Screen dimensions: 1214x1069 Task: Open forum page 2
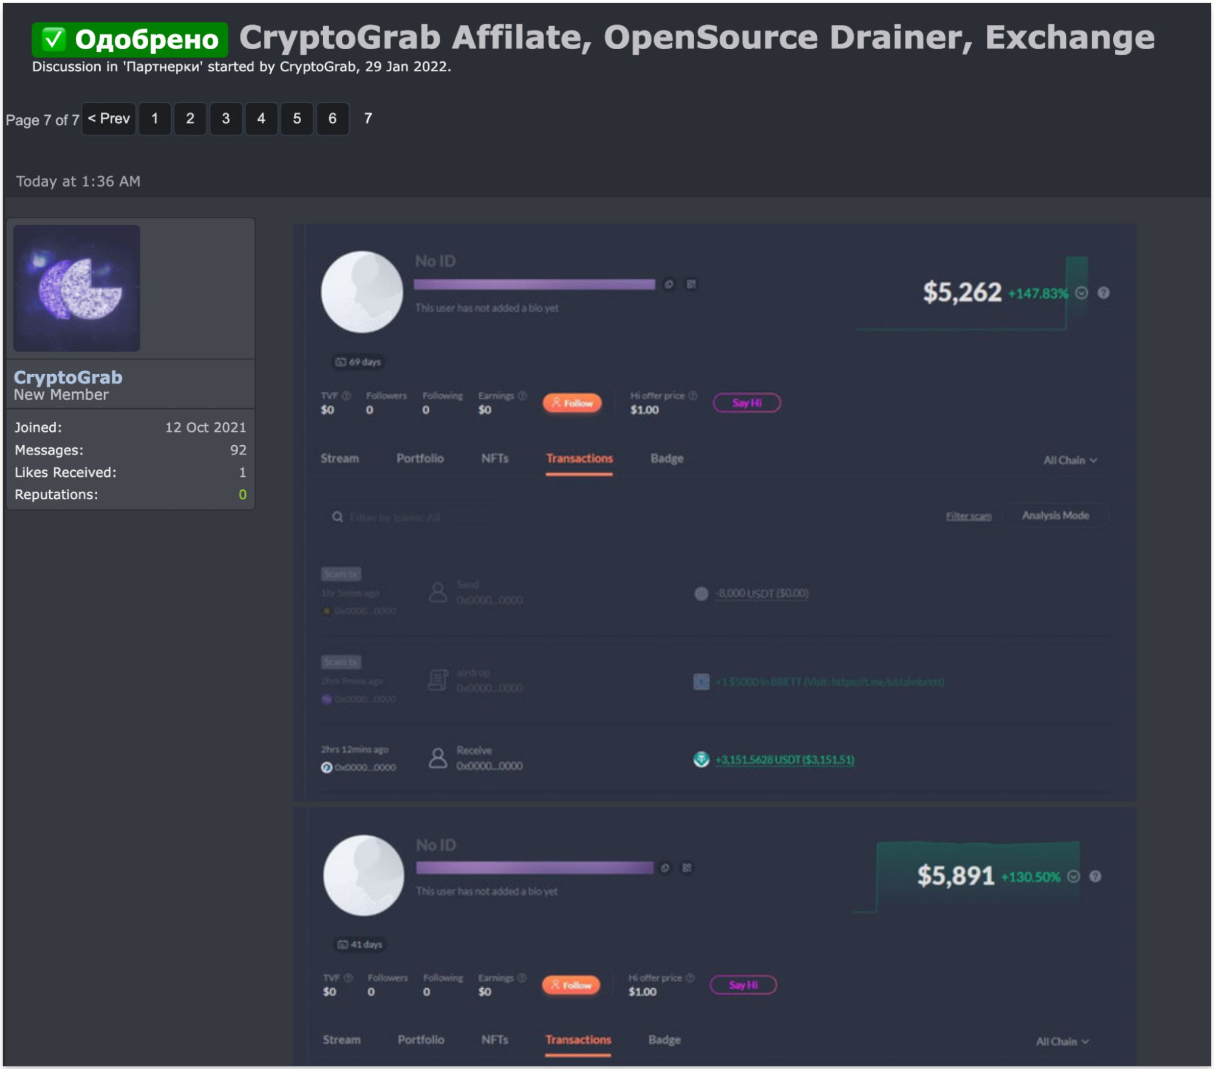[190, 118]
